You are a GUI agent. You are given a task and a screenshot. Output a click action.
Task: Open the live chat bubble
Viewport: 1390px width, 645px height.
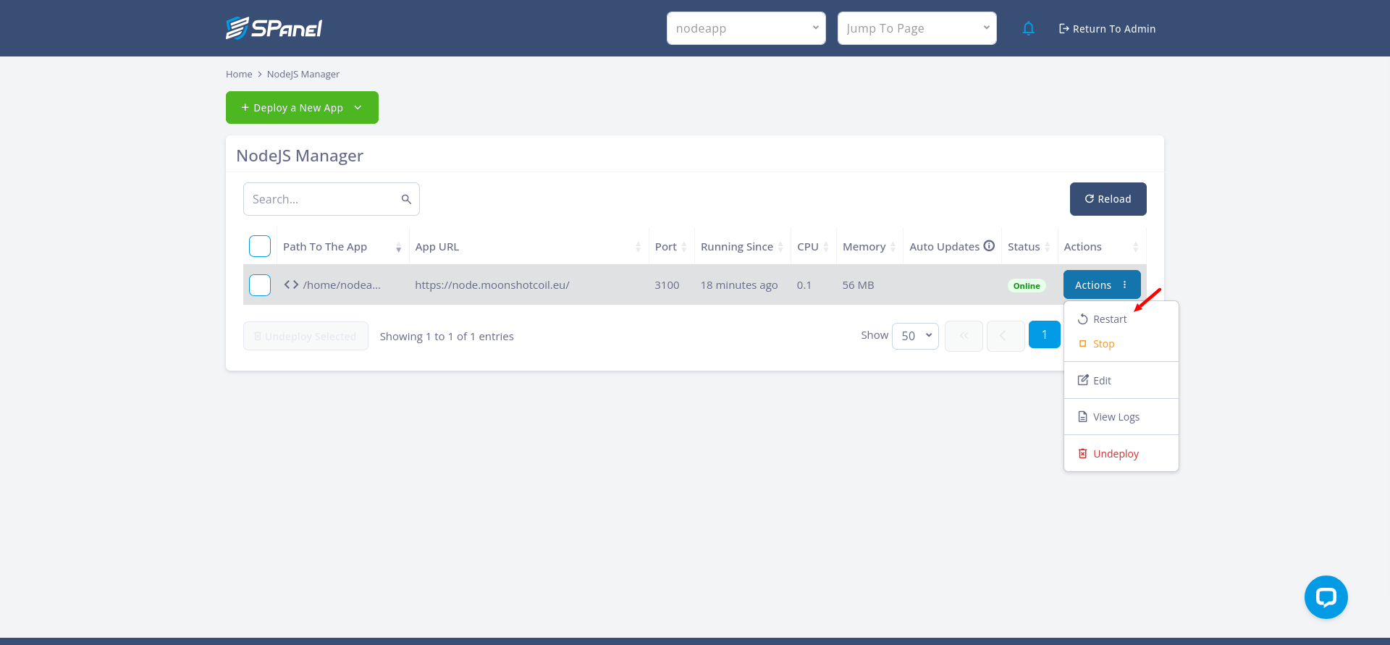(1326, 597)
